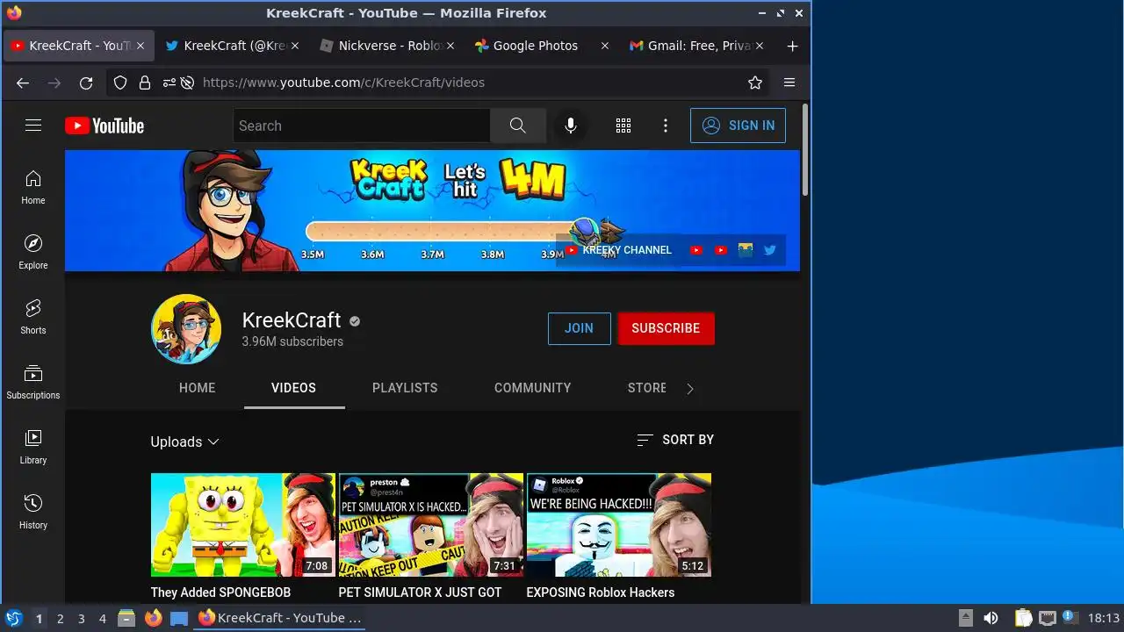This screenshot has height=632, width=1124.
Task: Click the autoplay blocked icon in address bar
Action: [187, 83]
